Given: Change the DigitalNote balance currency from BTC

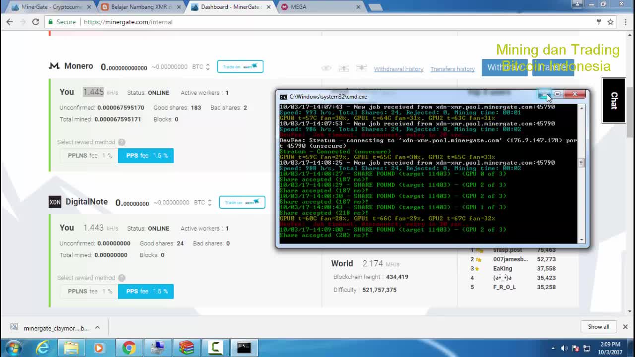Looking at the screenshot, I should [203, 202].
